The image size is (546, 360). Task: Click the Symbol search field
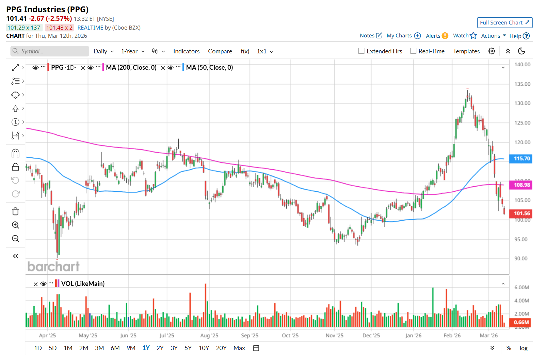50,51
